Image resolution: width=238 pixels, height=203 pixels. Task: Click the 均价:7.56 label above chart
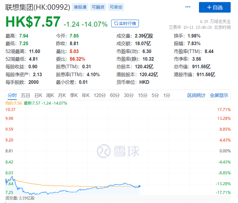[14, 103]
